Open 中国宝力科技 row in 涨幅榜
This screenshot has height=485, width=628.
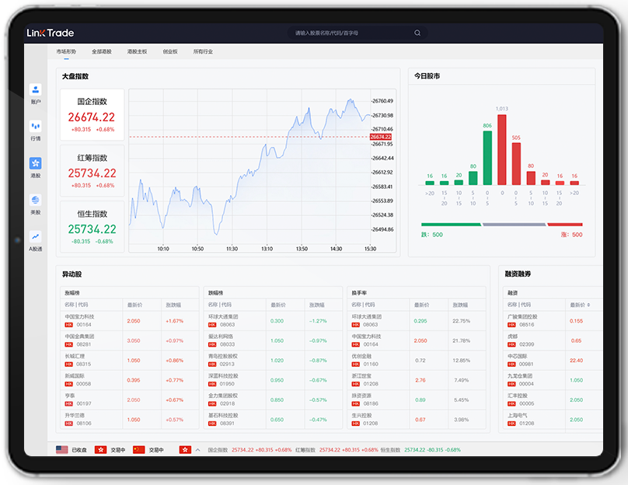(x=80, y=320)
